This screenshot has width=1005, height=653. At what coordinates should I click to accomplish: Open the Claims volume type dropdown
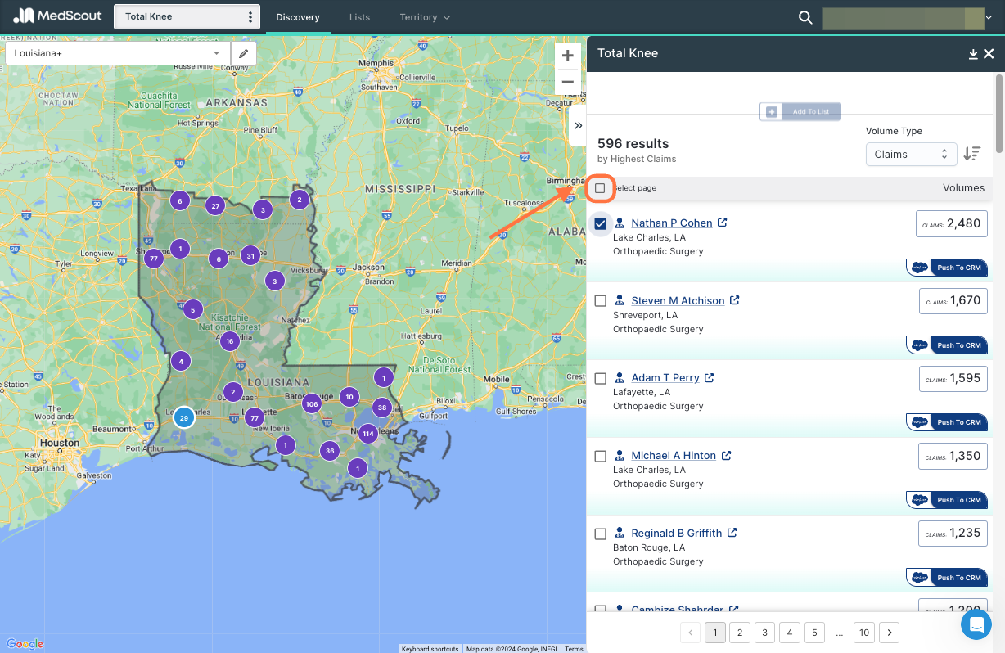[x=911, y=154]
